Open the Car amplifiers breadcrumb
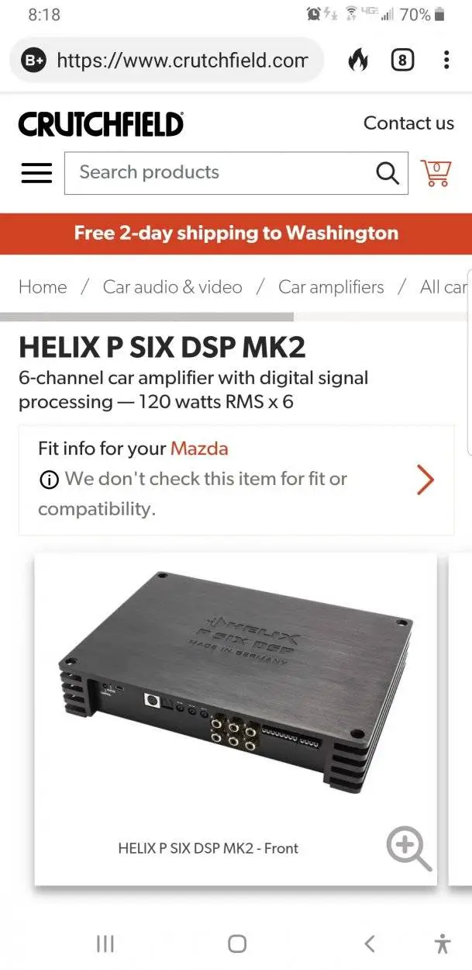 coord(331,287)
